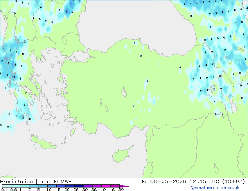
Task: Select the legend label "25"
Action: [x=76, y=189]
